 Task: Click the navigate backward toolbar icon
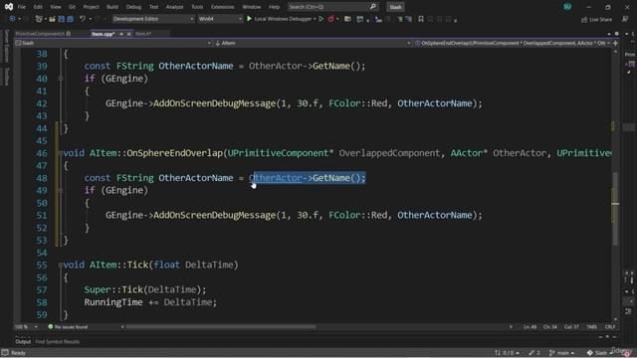(x=12, y=19)
